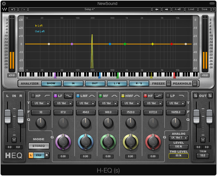
Task: Click the analyzer SHOW button
Action: click(x=51, y=83)
